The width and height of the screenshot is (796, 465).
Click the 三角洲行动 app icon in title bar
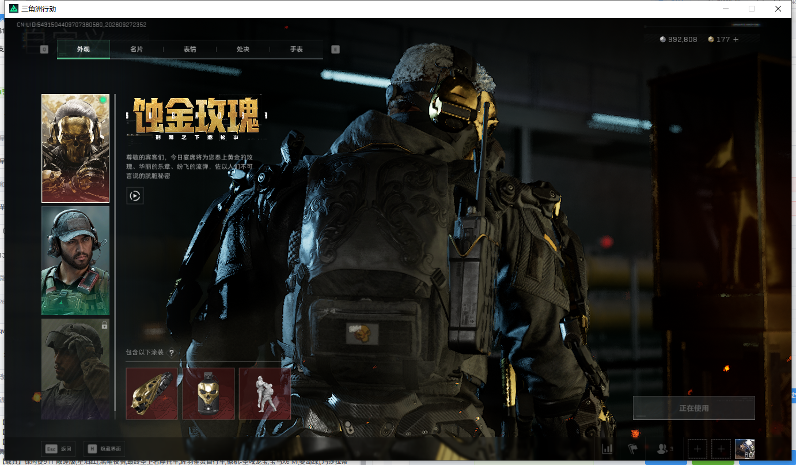click(x=13, y=9)
